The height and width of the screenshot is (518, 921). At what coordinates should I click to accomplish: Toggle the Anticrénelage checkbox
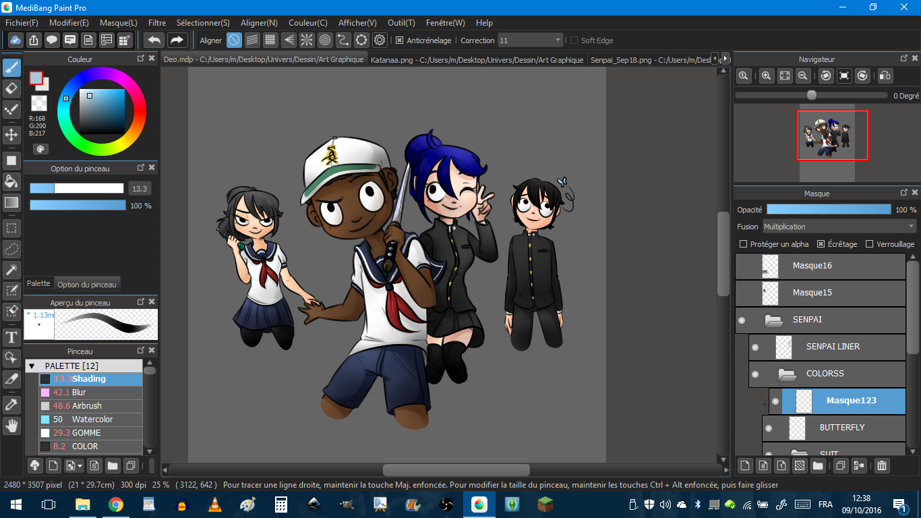click(399, 40)
